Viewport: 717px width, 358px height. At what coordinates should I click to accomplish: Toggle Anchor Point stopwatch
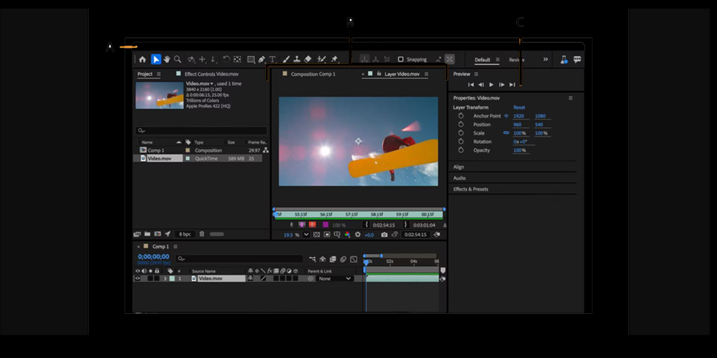(x=461, y=116)
